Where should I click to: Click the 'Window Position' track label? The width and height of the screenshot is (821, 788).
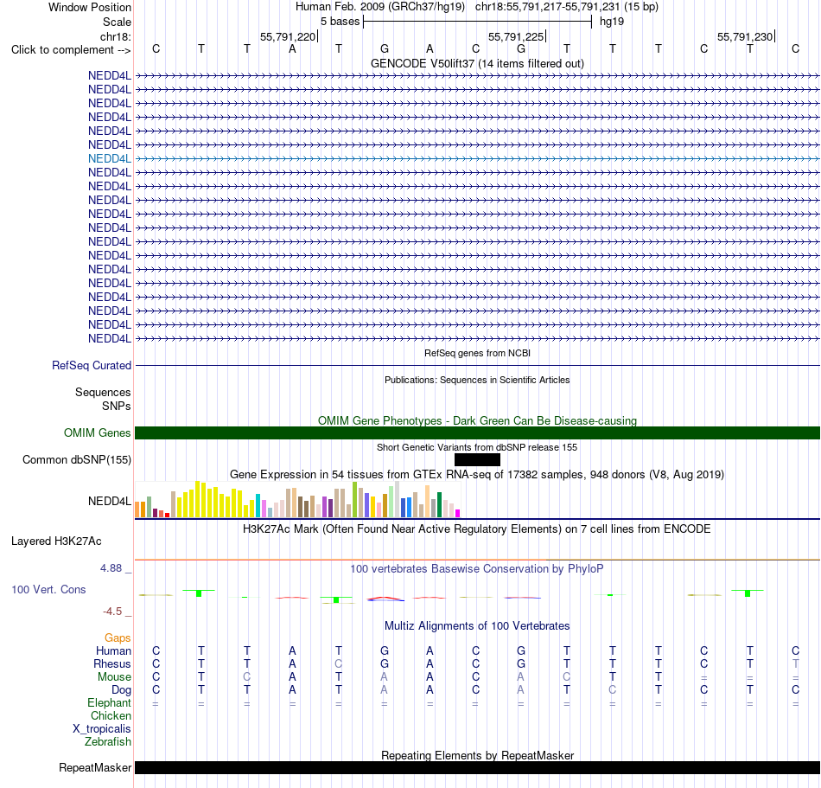[x=90, y=7]
